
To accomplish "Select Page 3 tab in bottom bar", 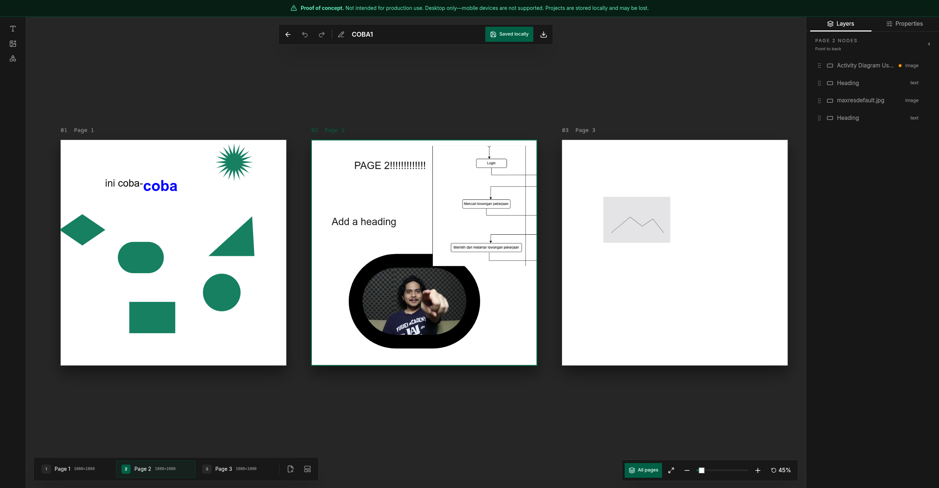I will pos(237,469).
